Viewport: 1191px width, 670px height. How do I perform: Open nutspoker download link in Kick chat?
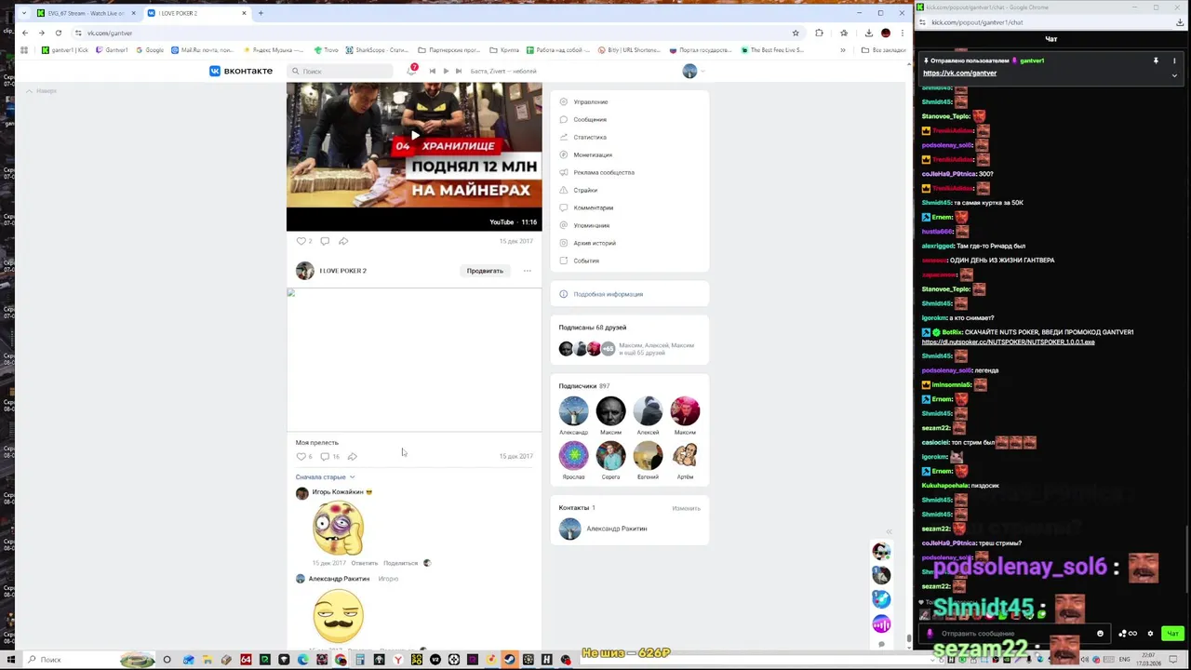[x=1008, y=342]
